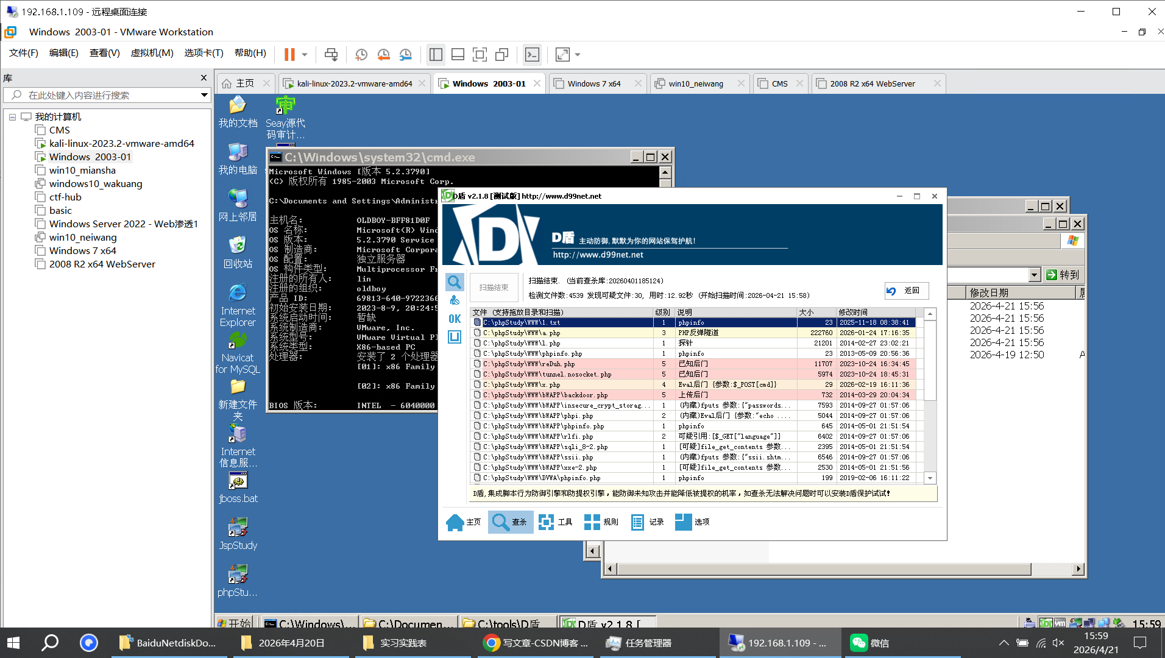Open the Windows Start button on host taskbar
Screen dimensions: 1165x658
[13, 643]
